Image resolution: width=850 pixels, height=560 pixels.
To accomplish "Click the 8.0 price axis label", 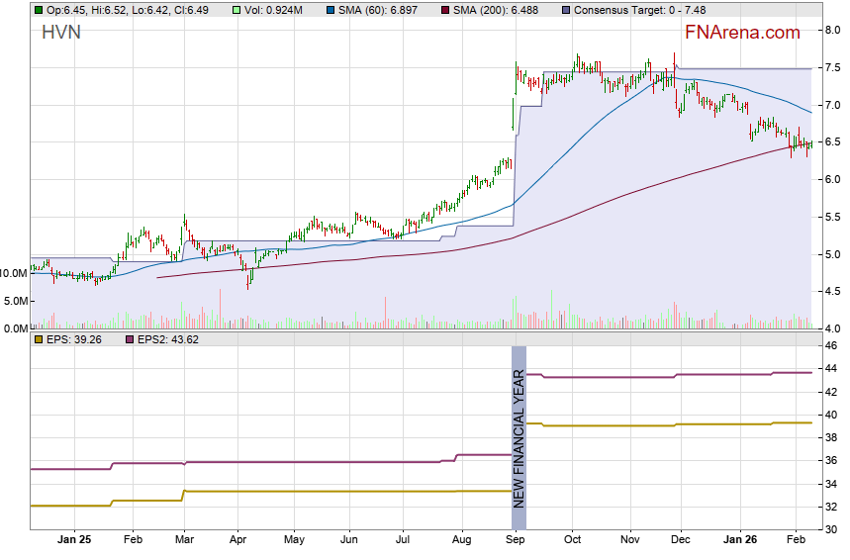I will coord(833,31).
